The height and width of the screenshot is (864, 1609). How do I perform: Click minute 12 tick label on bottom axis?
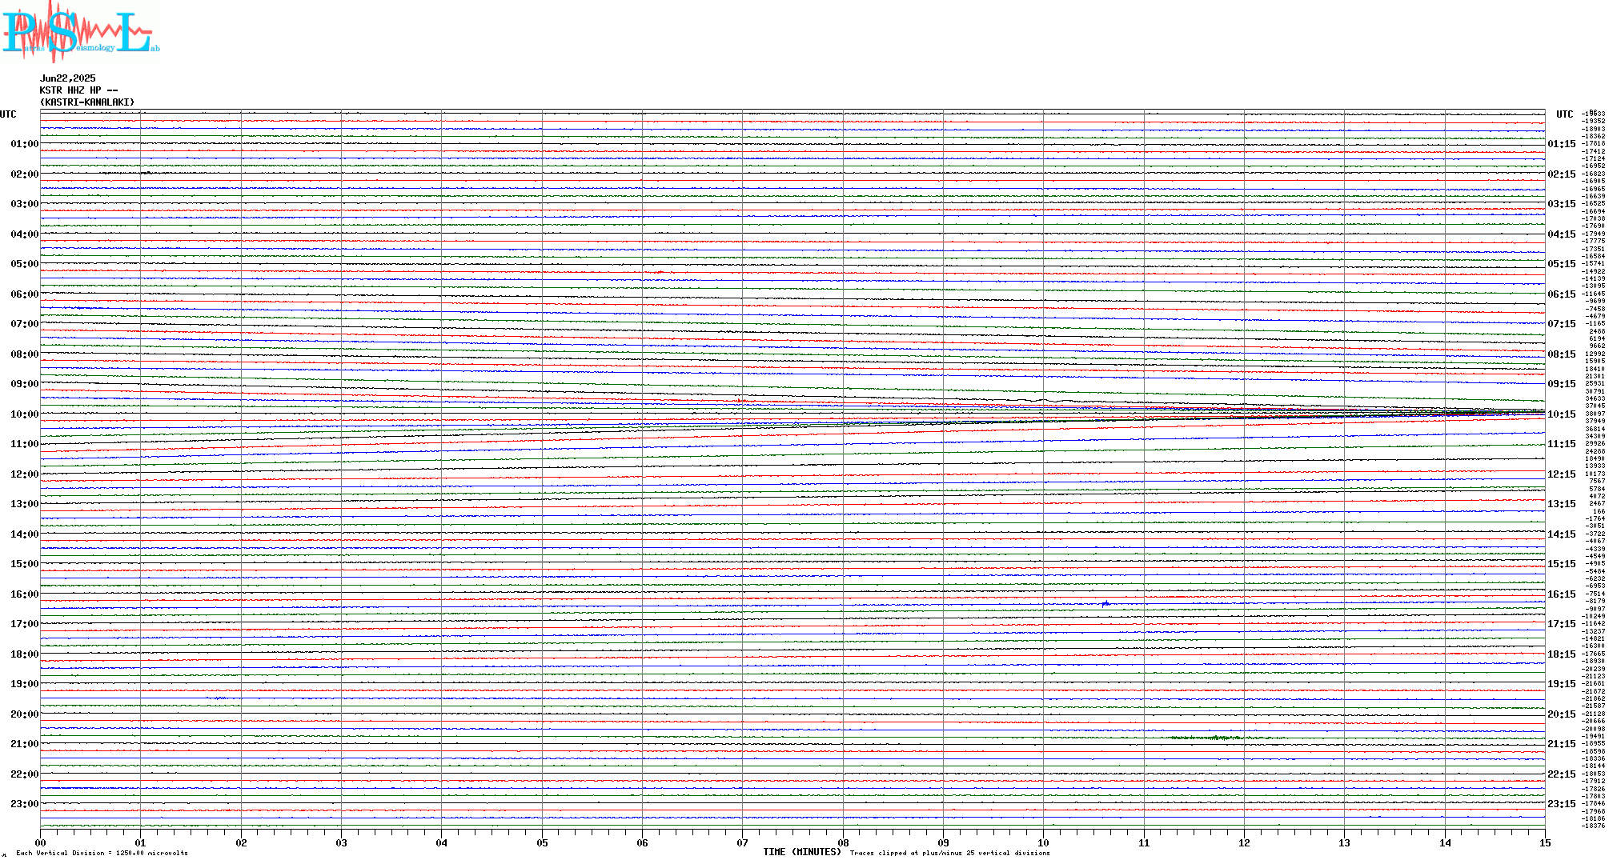1244,842
